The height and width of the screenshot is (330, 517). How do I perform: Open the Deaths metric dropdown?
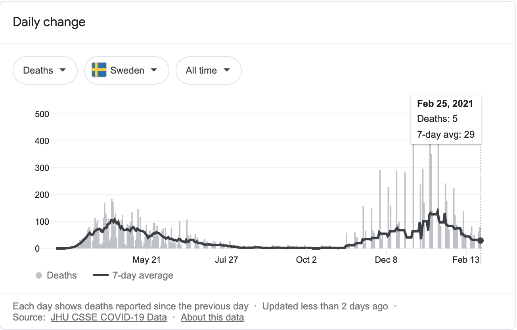44,70
